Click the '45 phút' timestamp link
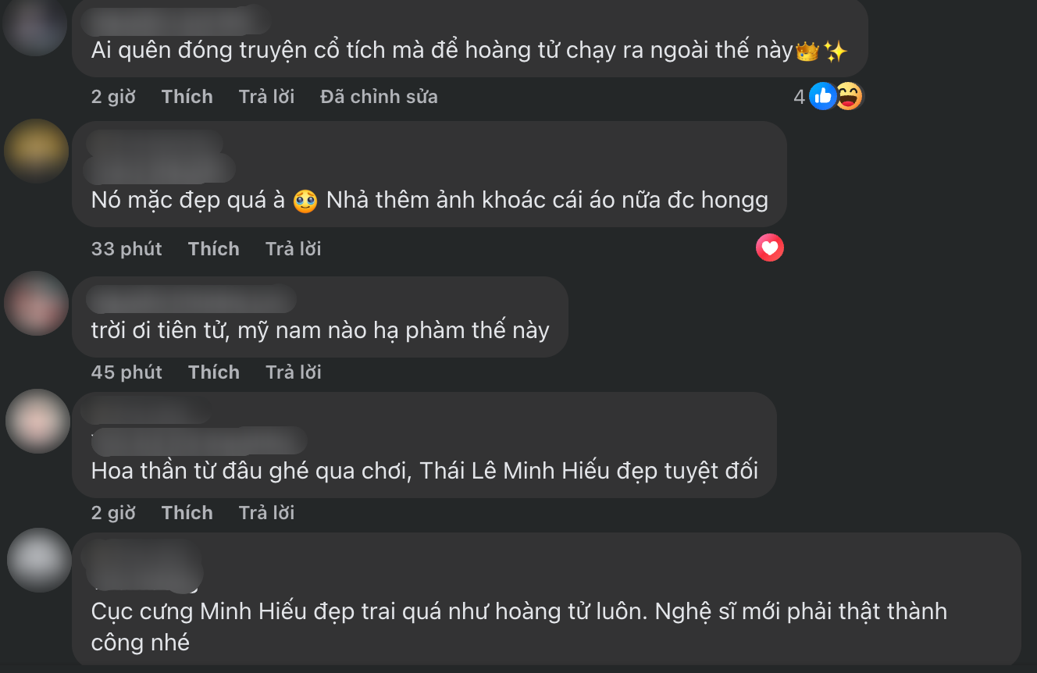Image resolution: width=1037 pixels, height=673 pixels. [127, 372]
